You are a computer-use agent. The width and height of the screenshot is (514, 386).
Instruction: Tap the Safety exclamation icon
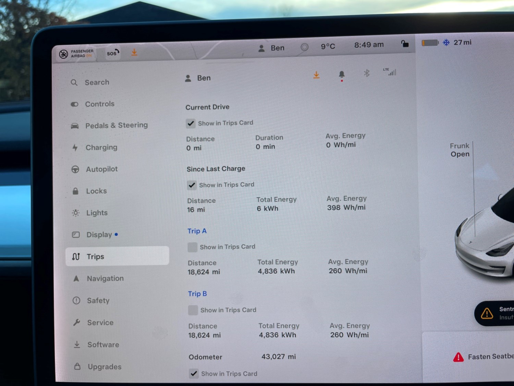pos(76,301)
